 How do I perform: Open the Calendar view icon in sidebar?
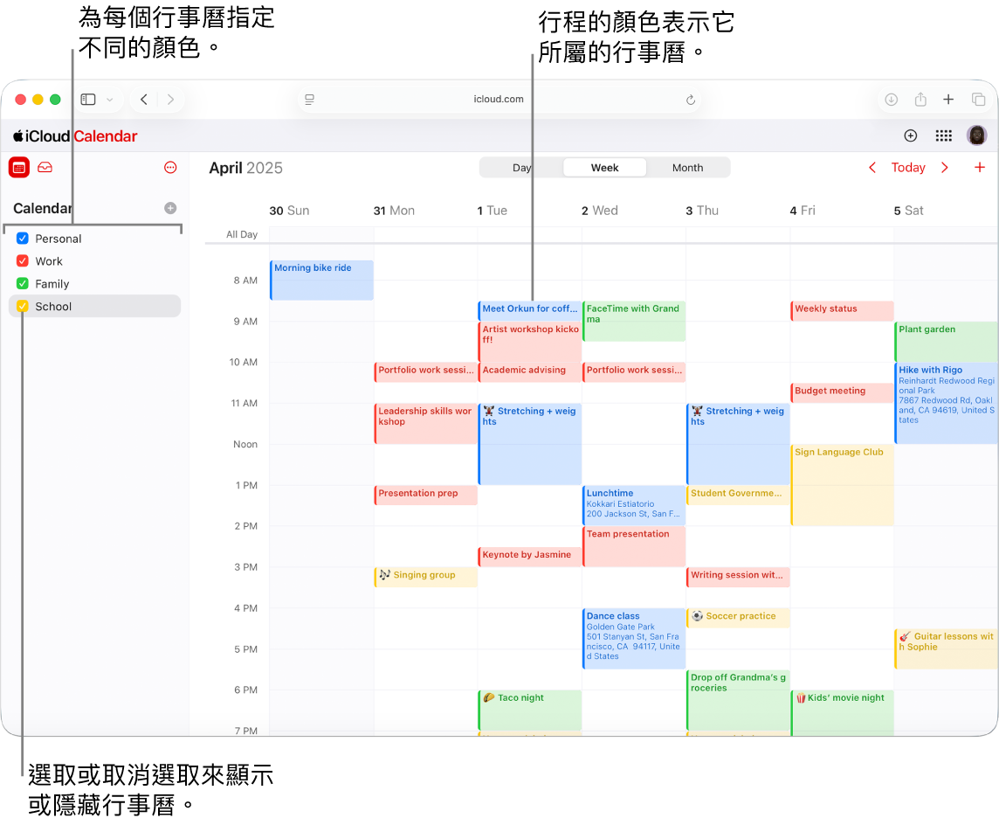(x=18, y=167)
